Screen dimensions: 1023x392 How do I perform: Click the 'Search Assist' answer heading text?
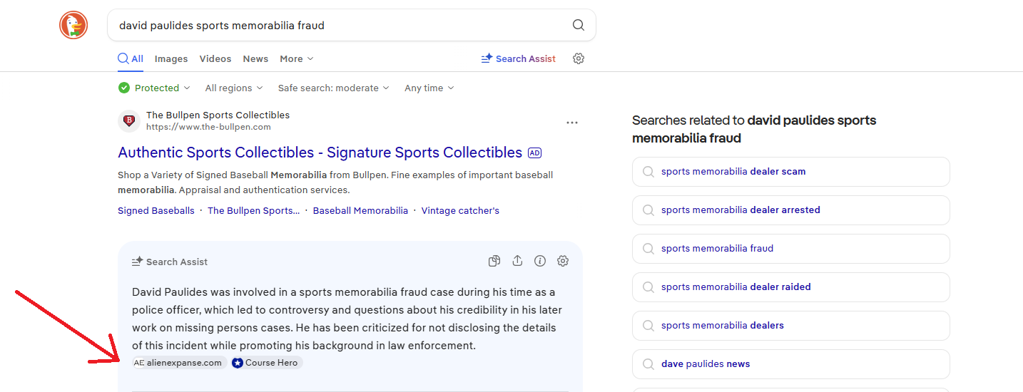point(177,262)
